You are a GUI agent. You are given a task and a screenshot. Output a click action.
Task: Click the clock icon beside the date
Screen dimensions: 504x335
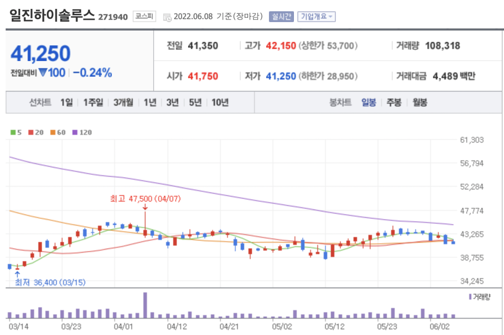(167, 17)
